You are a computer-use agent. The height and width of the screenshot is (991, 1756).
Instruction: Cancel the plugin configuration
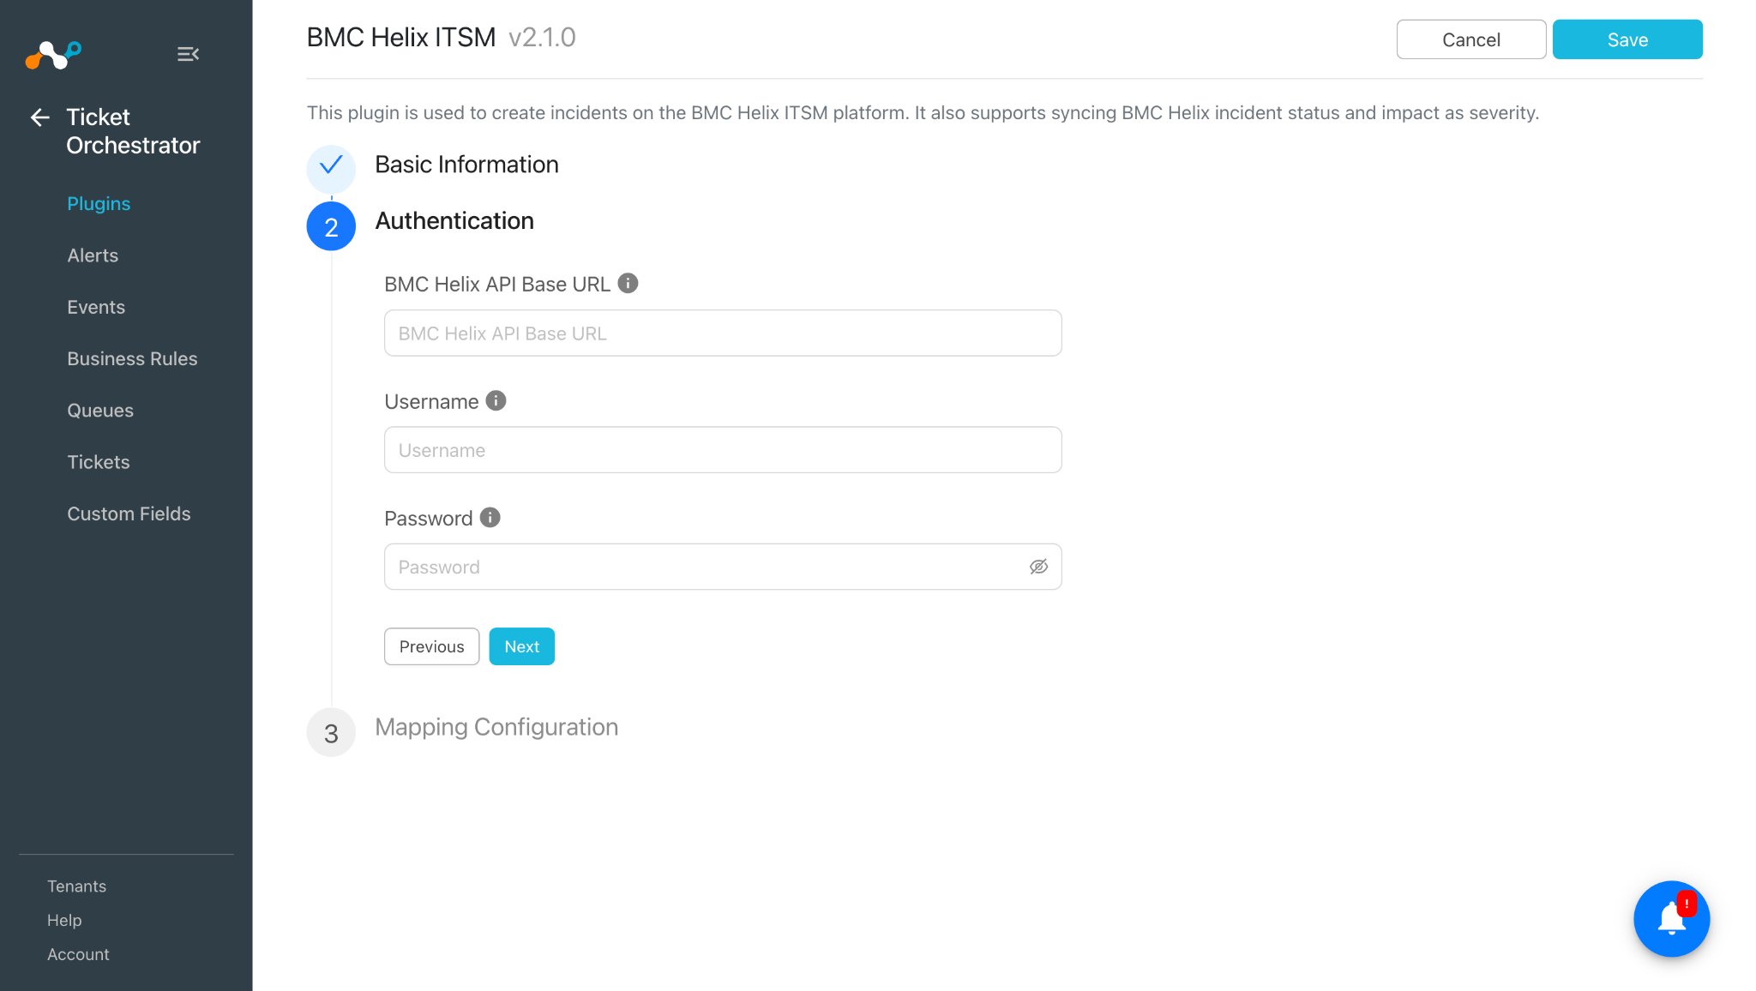click(1471, 39)
